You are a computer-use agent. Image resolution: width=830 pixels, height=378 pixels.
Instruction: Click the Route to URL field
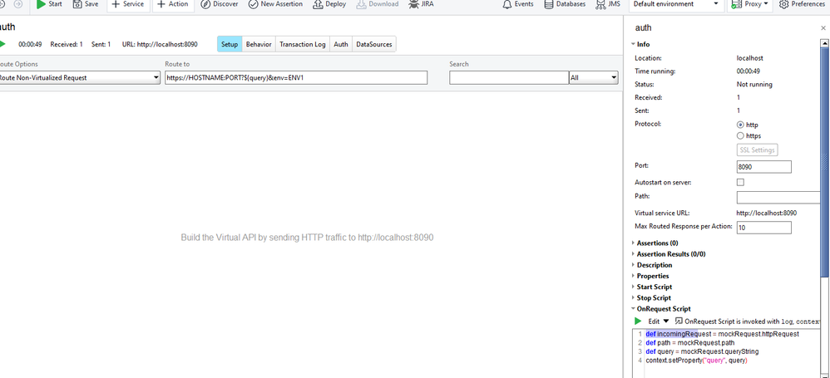coord(296,78)
